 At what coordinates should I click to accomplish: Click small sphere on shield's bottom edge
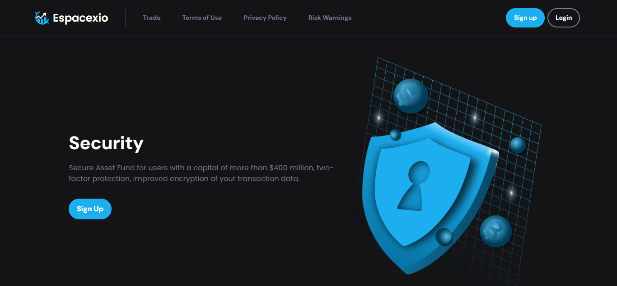(444, 236)
